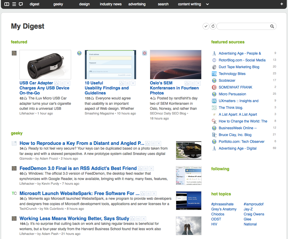The image size is (288, 239).
Task: Switch to two-column layout view icon
Action: pyautogui.click(x=7, y=4)
